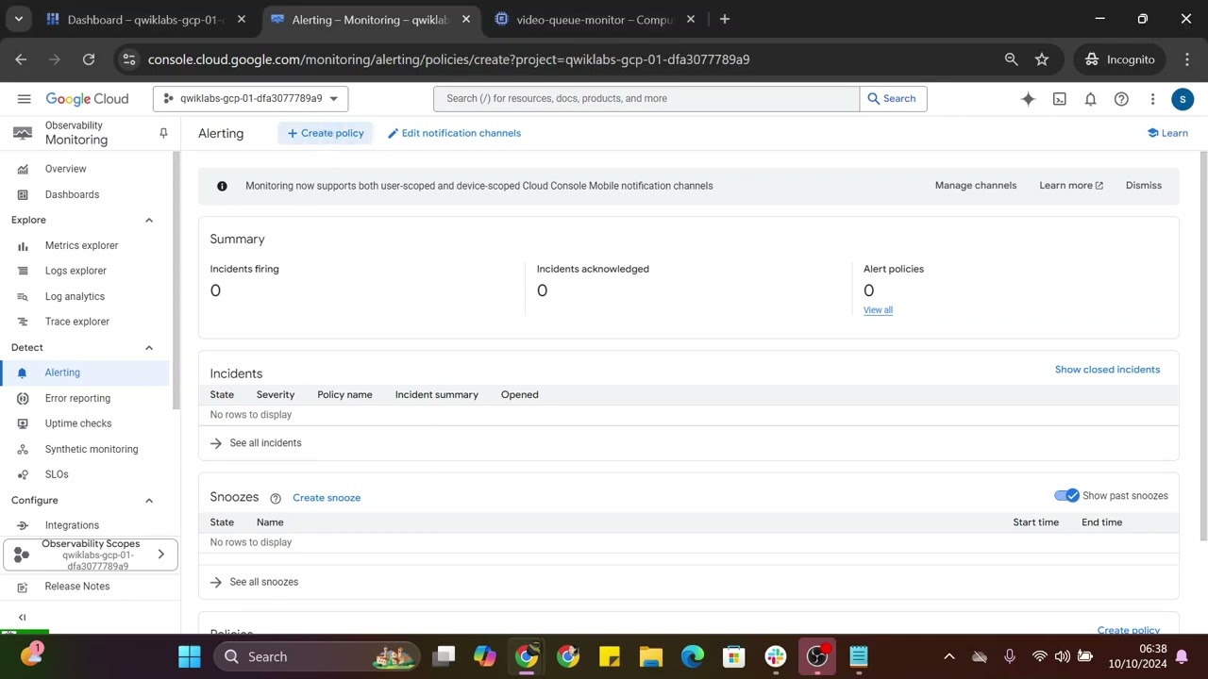
Task: Open the tab search dropdown arrow
Action: [19, 19]
